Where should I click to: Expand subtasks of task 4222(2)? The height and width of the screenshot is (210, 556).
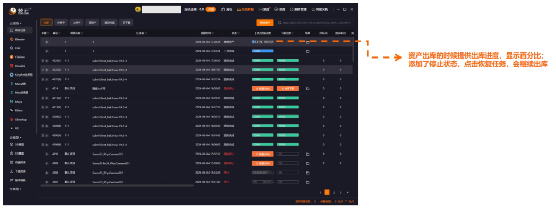43,70
